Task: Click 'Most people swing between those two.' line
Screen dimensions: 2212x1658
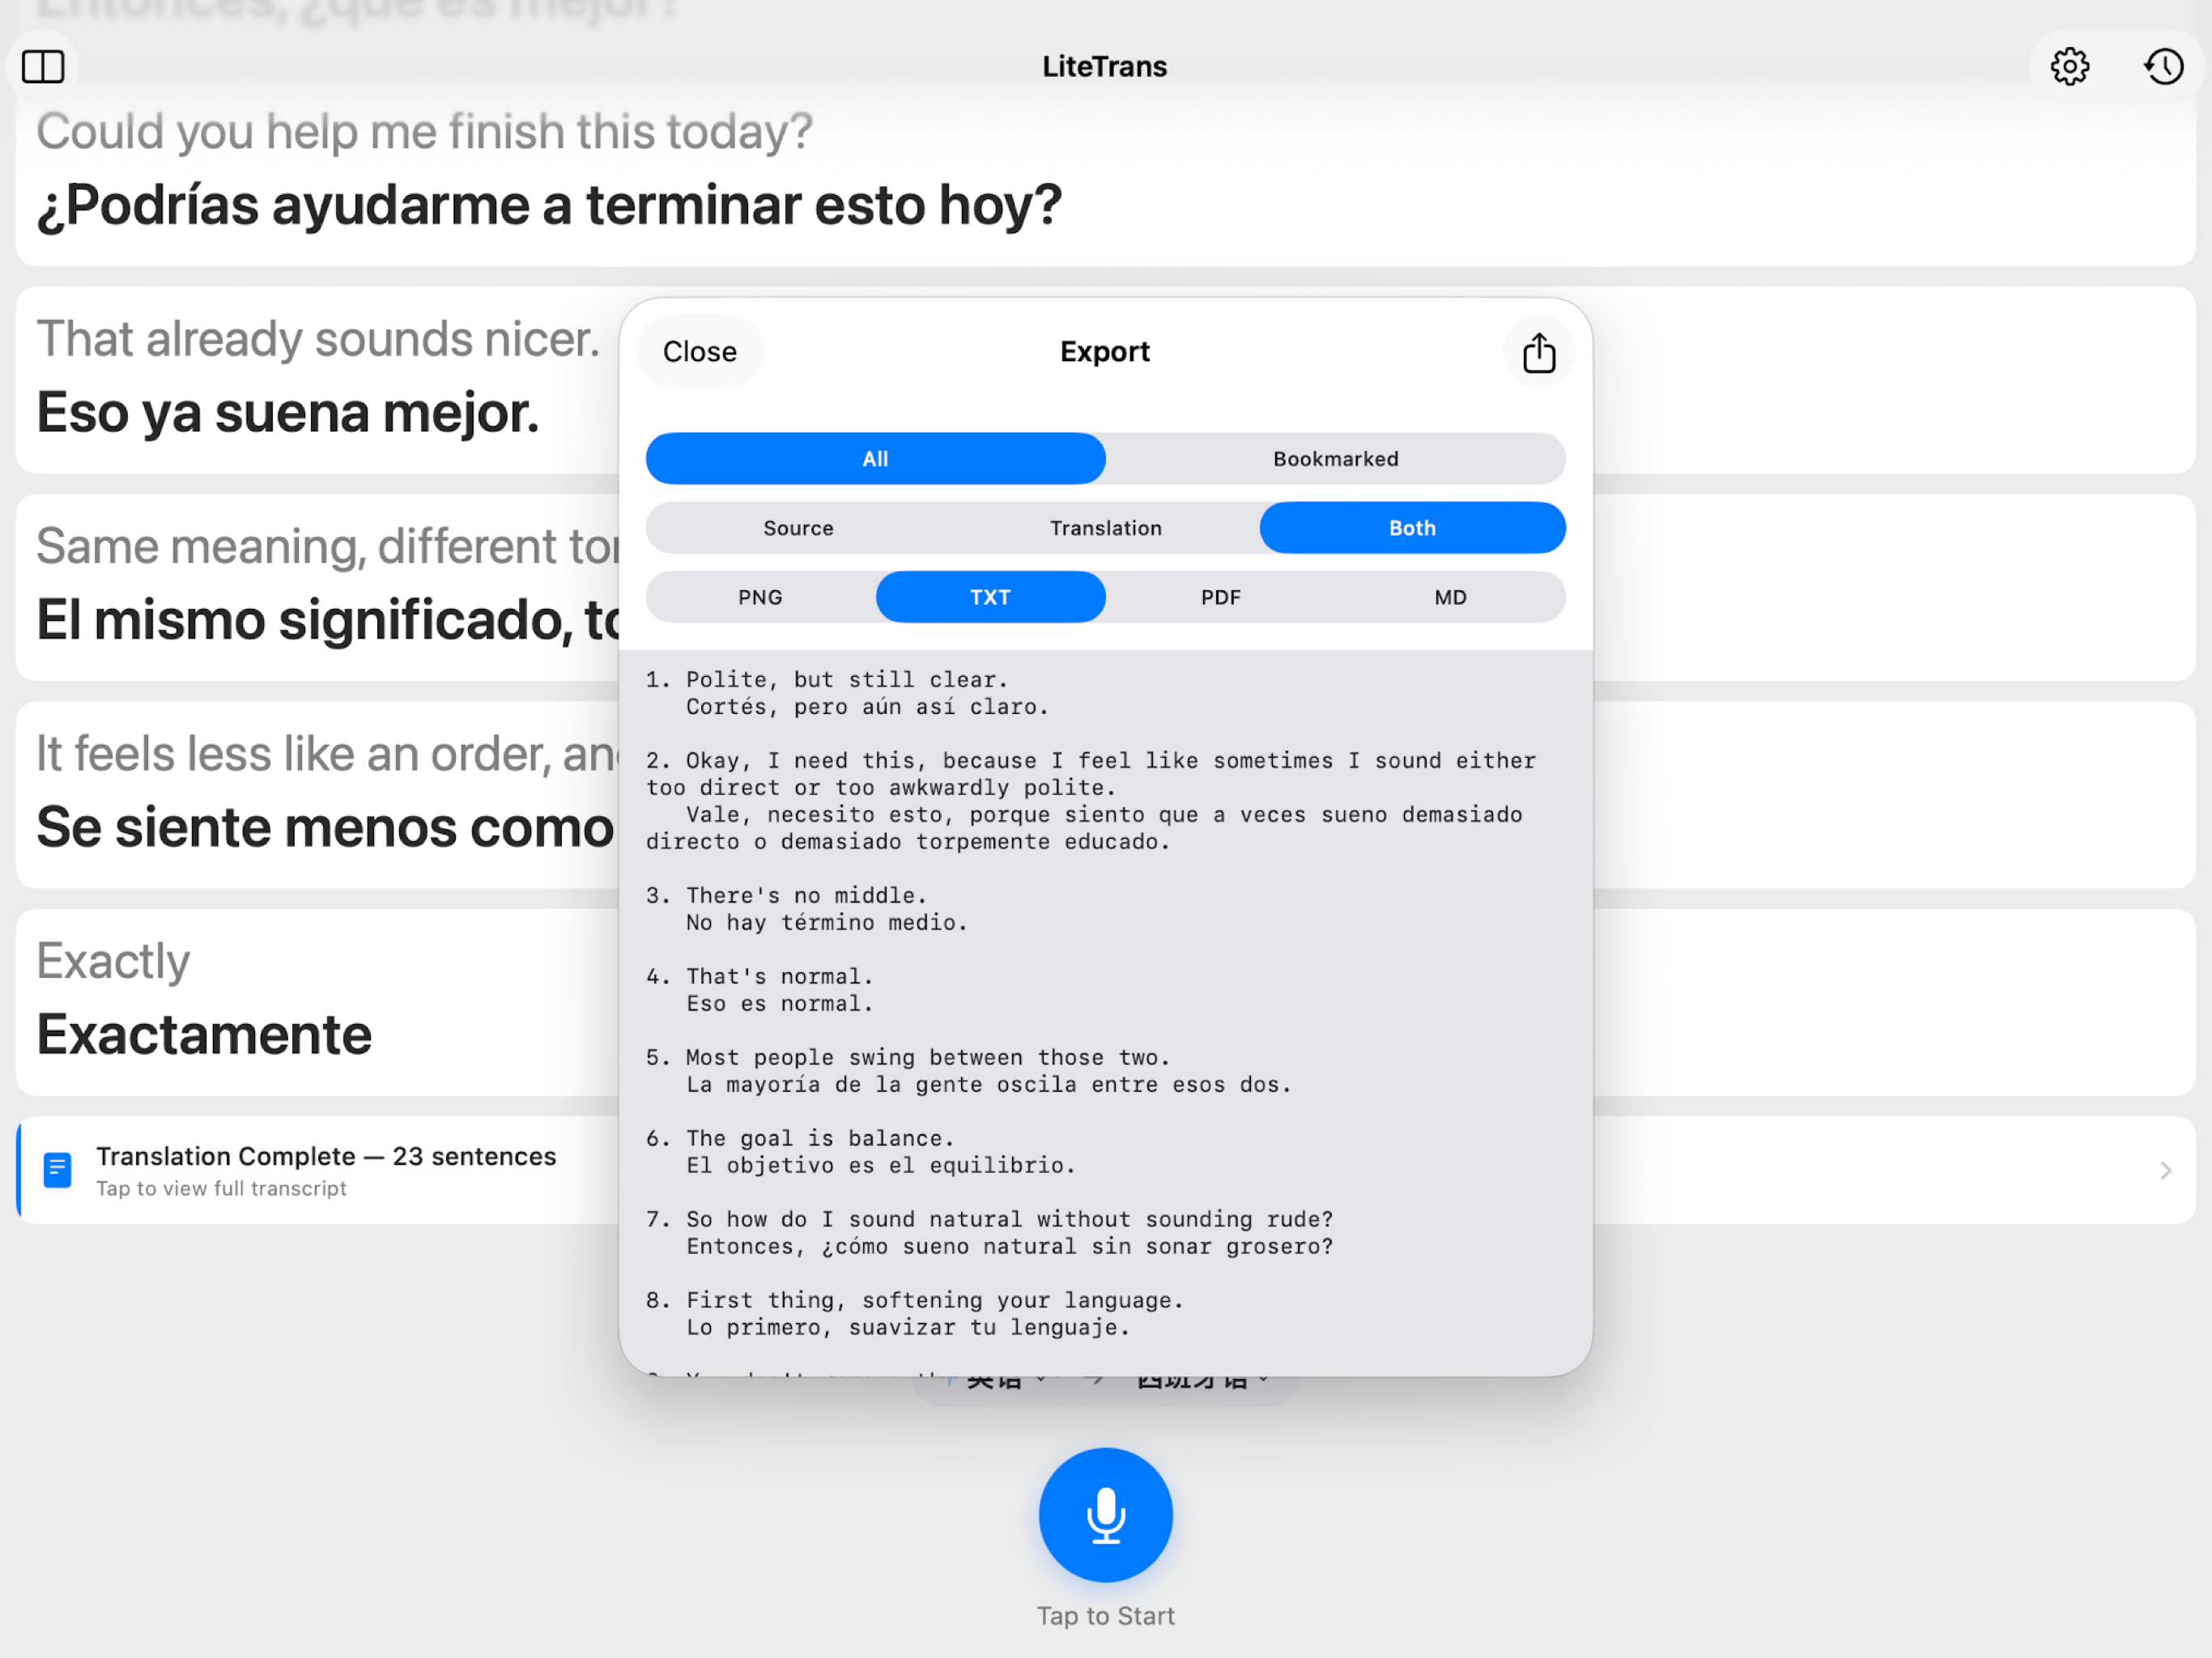Action: pos(928,1058)
